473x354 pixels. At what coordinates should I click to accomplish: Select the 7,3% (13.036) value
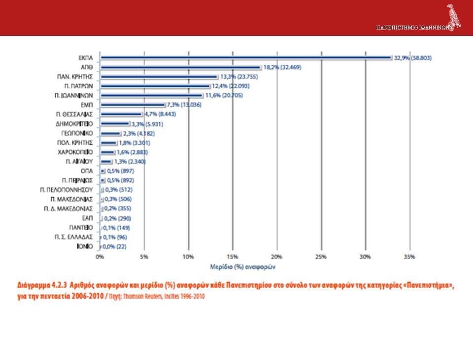(x=184, y=105)
